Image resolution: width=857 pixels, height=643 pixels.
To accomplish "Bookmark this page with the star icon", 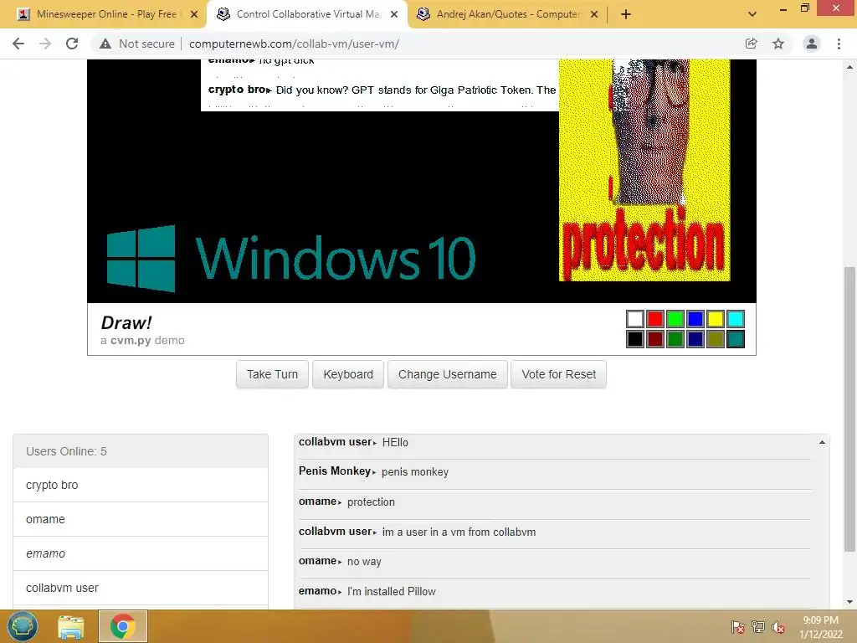I will coord(778,44).
